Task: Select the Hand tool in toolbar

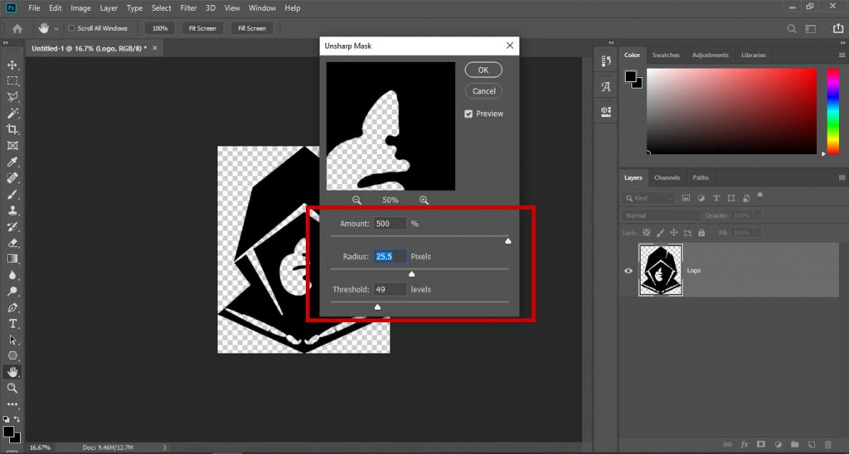Action: click(x=12, y=372)
